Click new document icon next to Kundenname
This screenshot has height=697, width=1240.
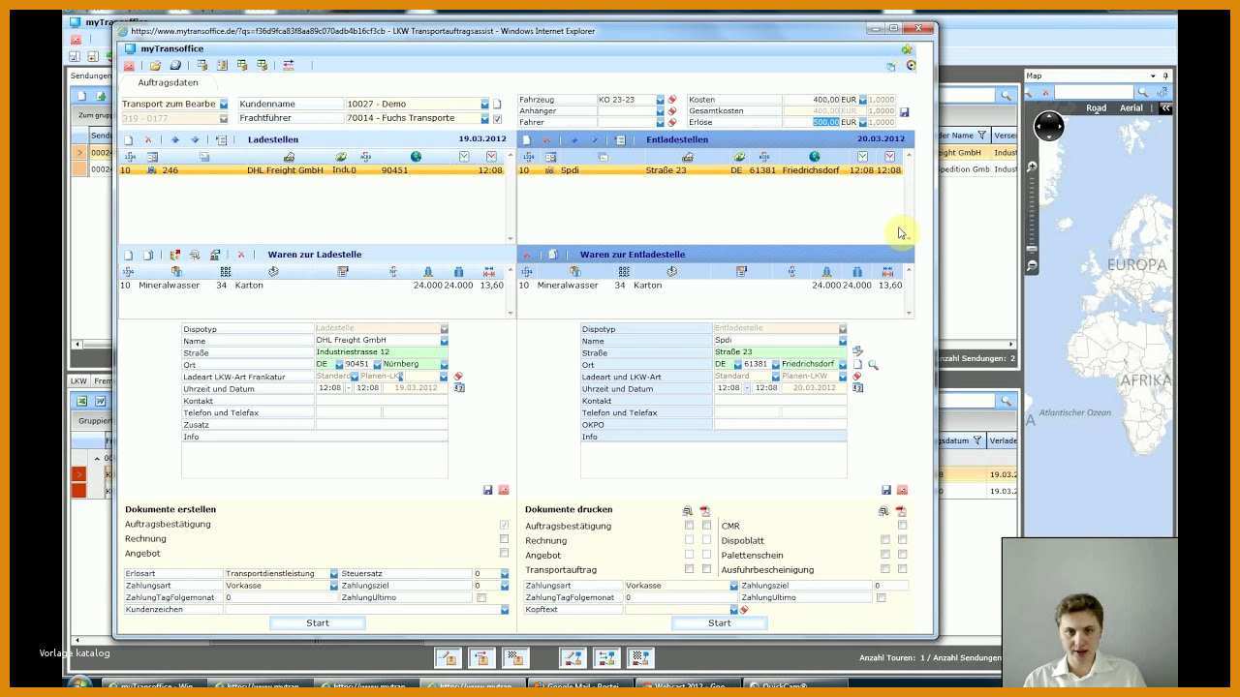[498, 104]
